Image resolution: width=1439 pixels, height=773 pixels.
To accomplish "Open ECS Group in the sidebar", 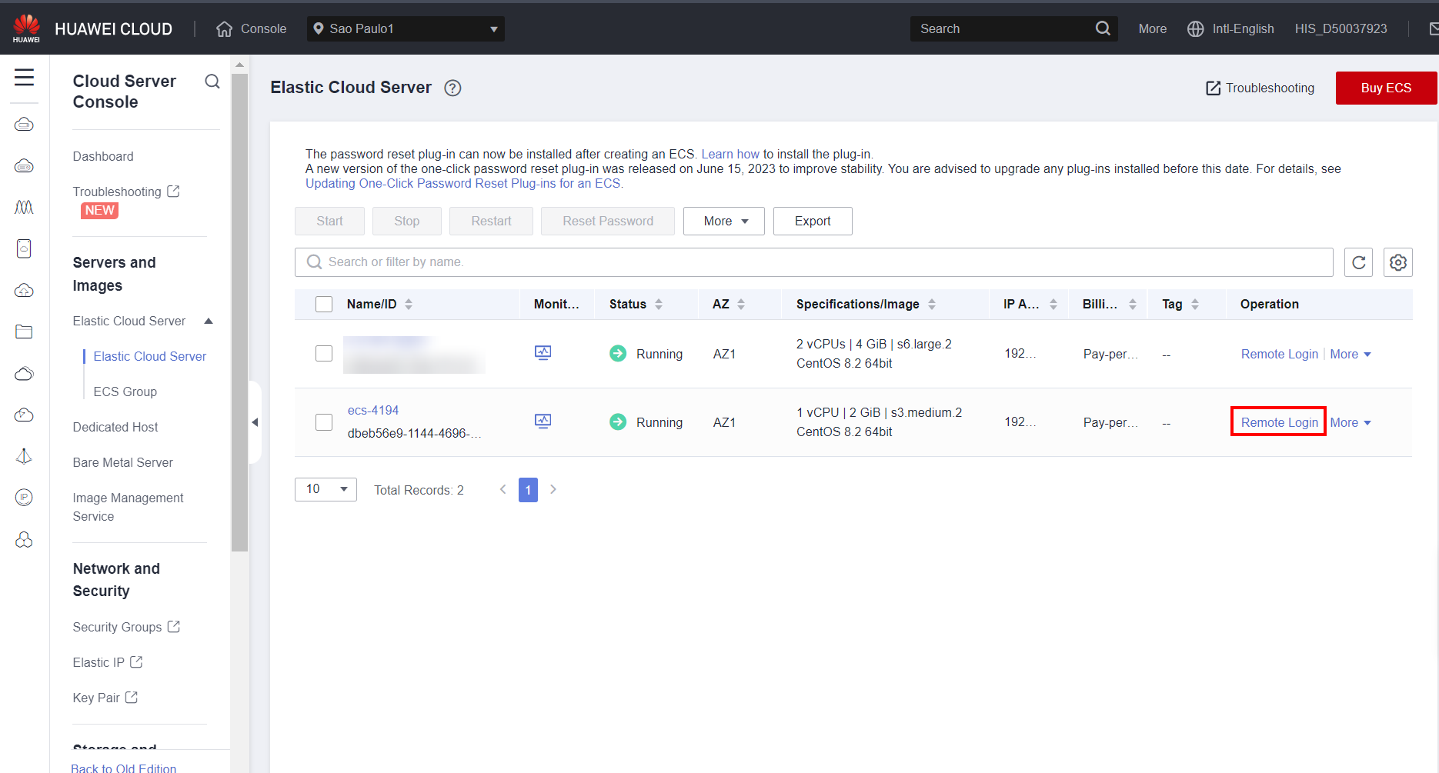I will pyautogui.click(x=125, y=391).
